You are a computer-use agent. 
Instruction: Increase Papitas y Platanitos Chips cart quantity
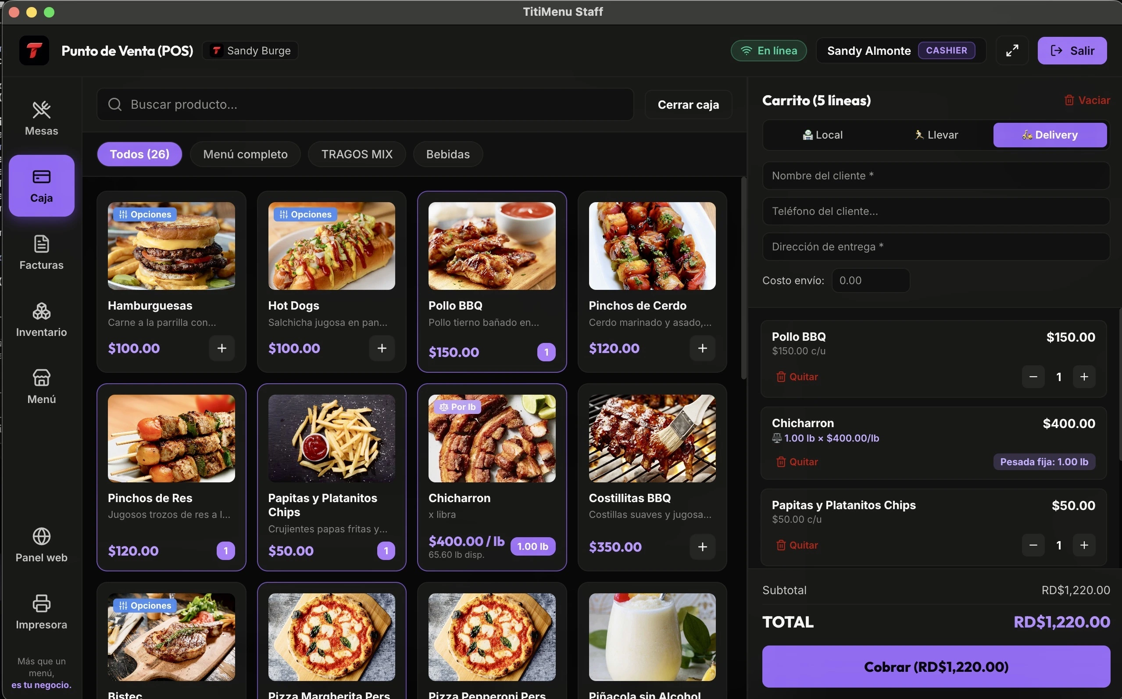coord(1084,545)
